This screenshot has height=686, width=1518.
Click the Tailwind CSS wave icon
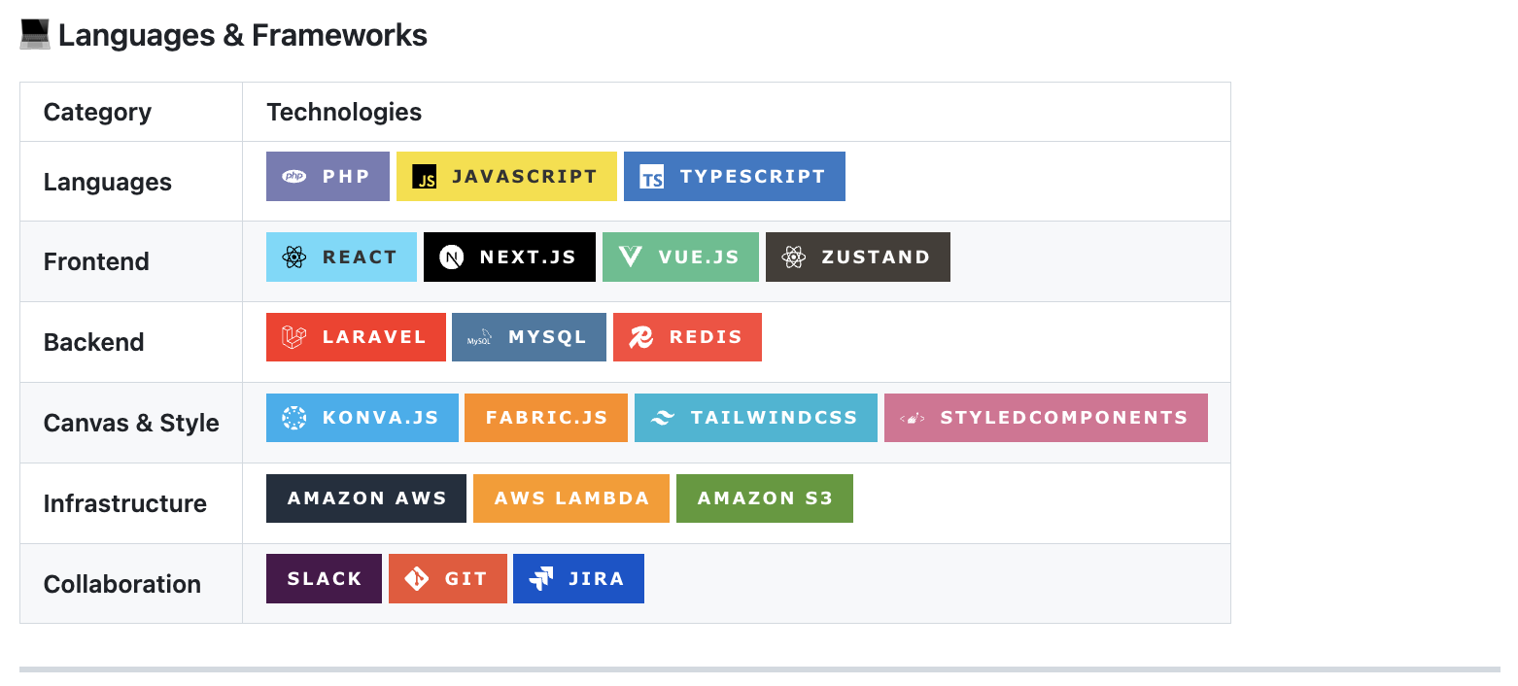click(662, 418)
